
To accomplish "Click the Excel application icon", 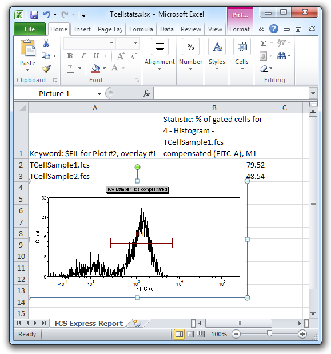I will 19,15.
